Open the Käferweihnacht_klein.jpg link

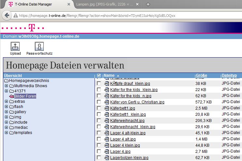[132, 127]
